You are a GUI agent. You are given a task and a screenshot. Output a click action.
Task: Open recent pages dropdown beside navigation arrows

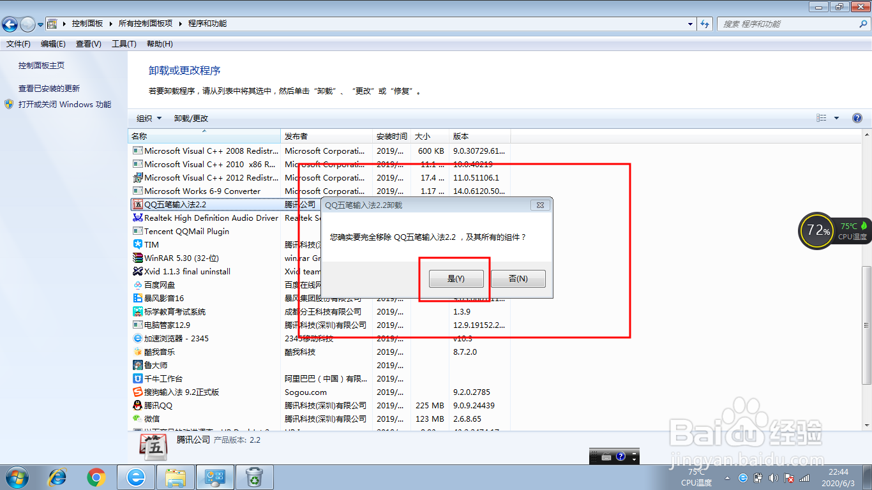41,25
